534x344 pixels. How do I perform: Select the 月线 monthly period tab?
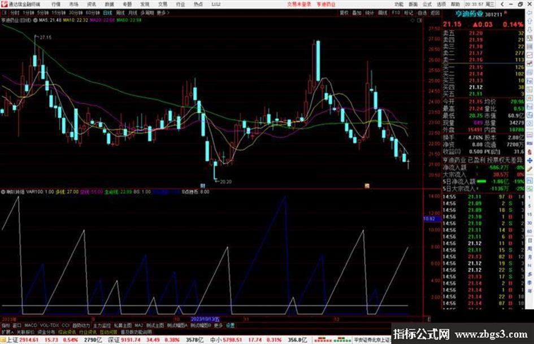coord(132,12)
